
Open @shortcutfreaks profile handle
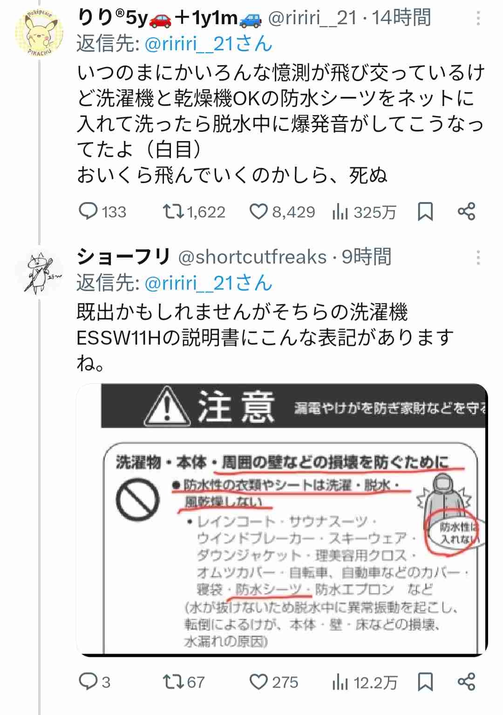click(252, 257)
